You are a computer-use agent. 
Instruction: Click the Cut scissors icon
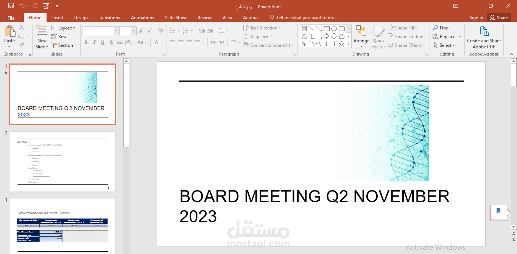pyautogui.click(x=22, y=28)
